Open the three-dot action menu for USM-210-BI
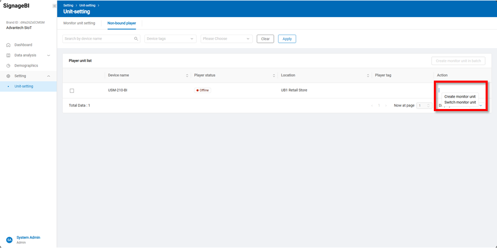497x248 pixels. point(439,90)
